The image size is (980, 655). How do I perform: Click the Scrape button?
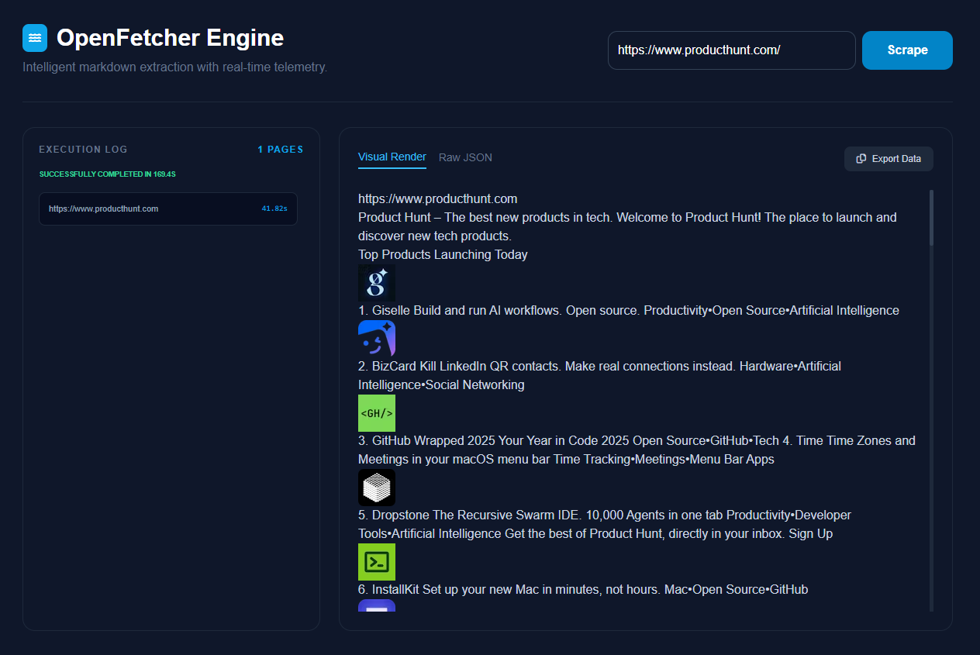(x=907, y=50)
